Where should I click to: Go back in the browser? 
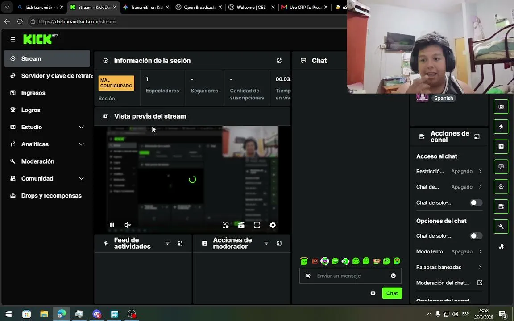tap(7, 21)
